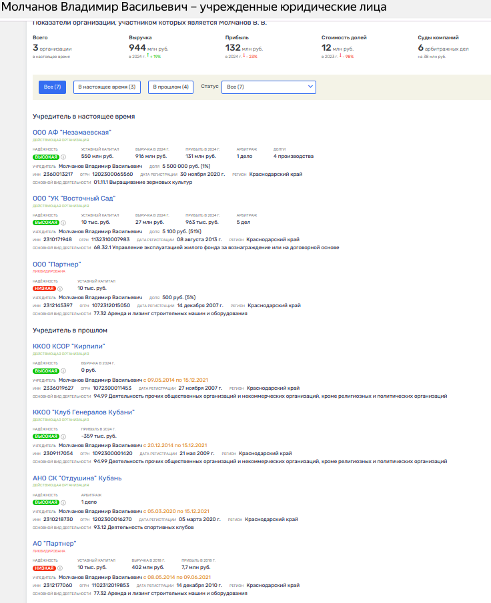The width and height of the screenshot is (491, 603).
Task: Click info icon beside Кирпили reliability badge
Action: coord(63,371)
